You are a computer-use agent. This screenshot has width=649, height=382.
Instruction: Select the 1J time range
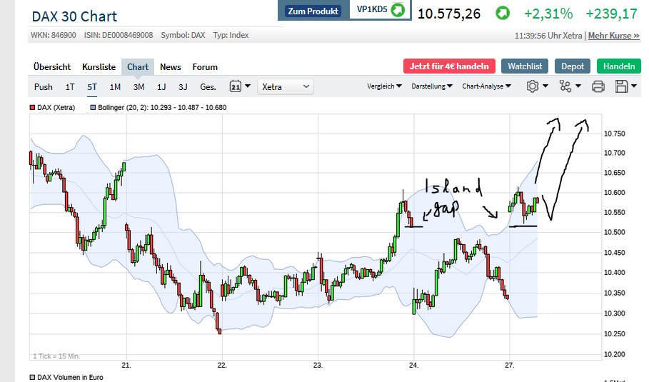coord(161,86)
